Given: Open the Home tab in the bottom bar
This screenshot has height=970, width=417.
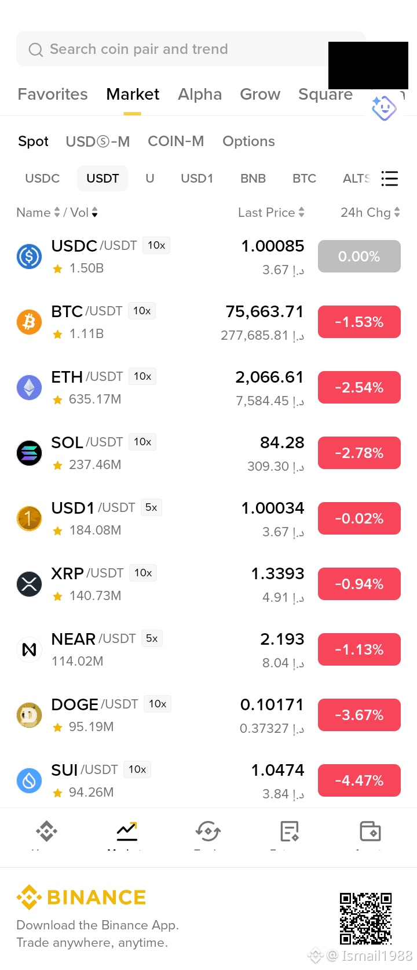Looking at the screenshot, I should pos(46,831).
